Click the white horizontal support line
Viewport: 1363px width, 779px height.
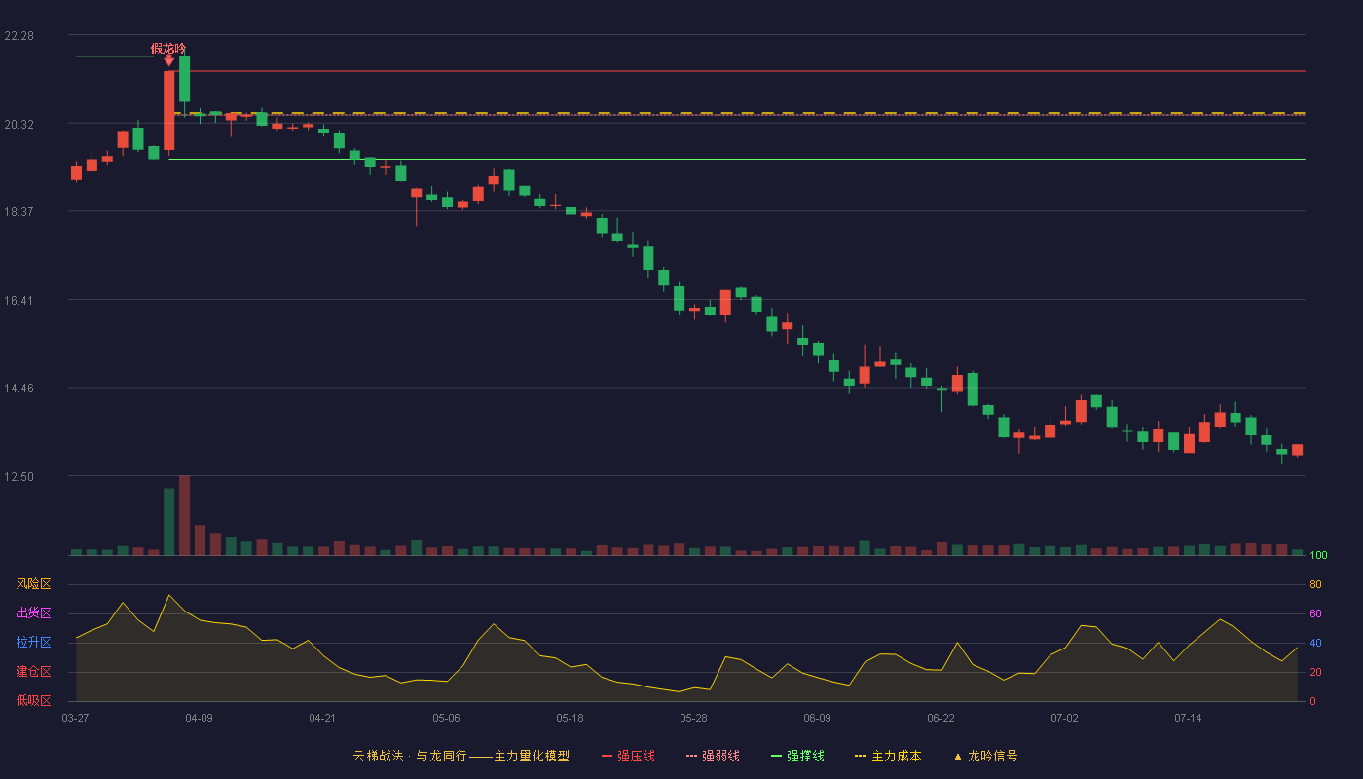[737, 159]
